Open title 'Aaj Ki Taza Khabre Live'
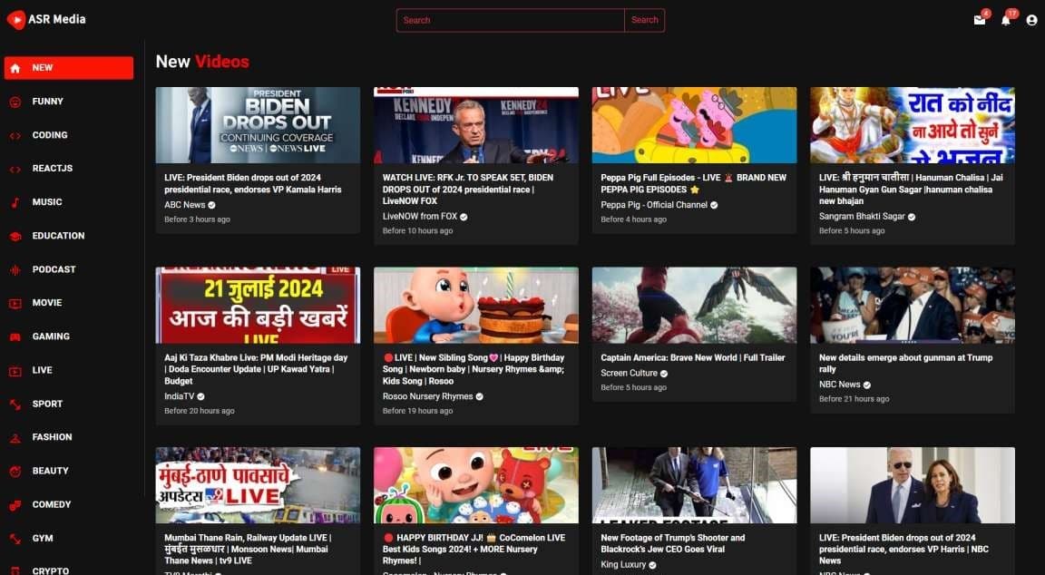Screen dimensions: 1045x575 pyautogui.click(x=257, y=369)
